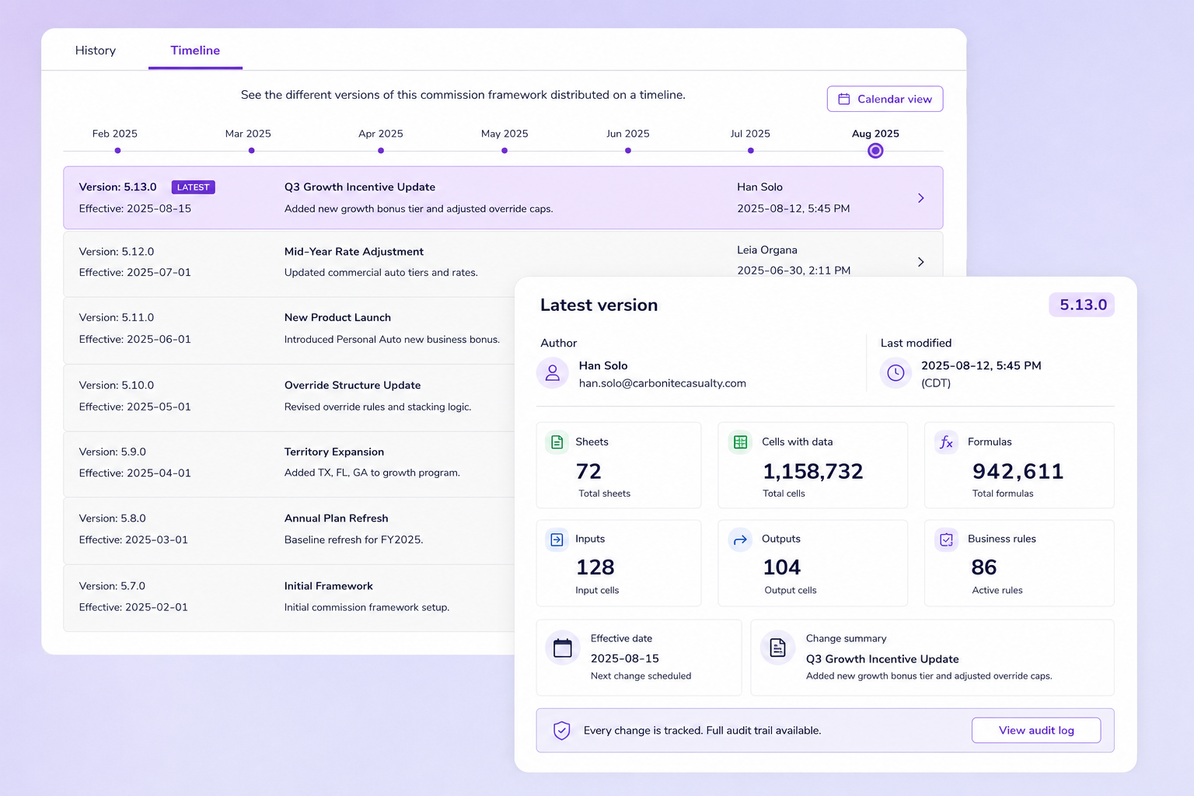Select the Aug 2025 timeline marker
Screen dimensions: 1194x796
(875, 151)
